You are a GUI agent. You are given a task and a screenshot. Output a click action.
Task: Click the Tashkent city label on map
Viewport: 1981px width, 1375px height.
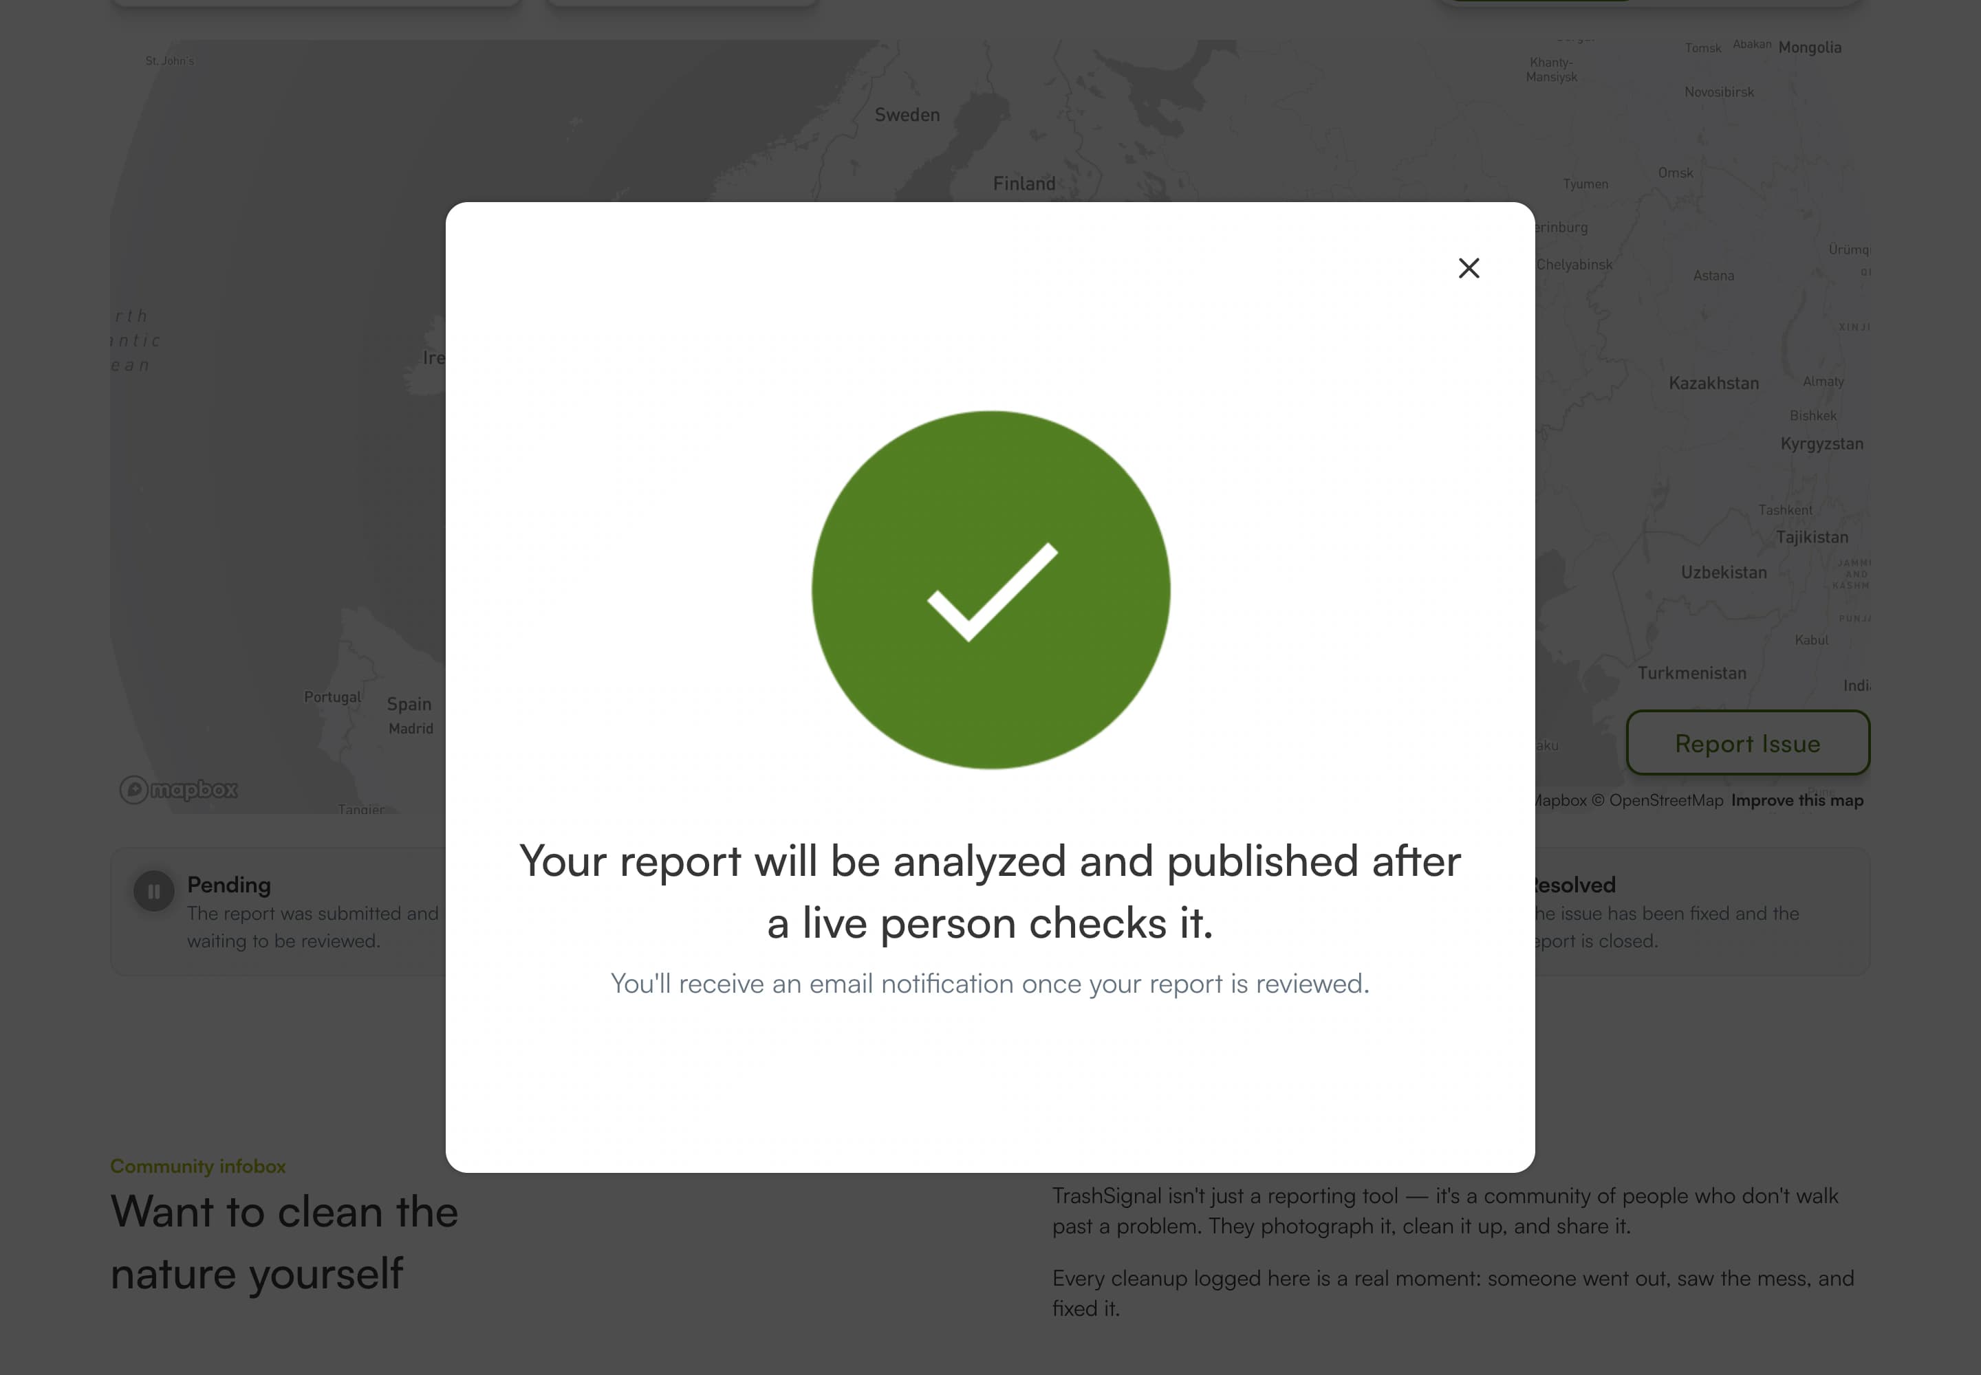click(x=1784, y=510)
